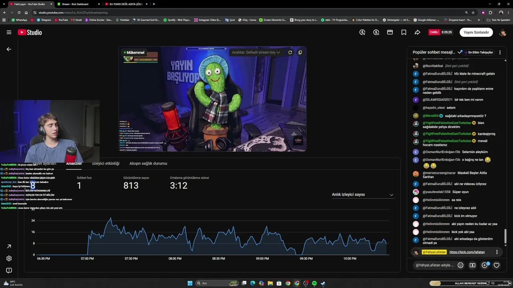Send a heart reaction in chat
Viewport: 513px width, 288px height.
coord(497,265)
